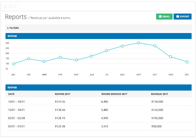Sort by Revenue 2017 column header
The height and width of the screenshot is (138, 196).
159,94
